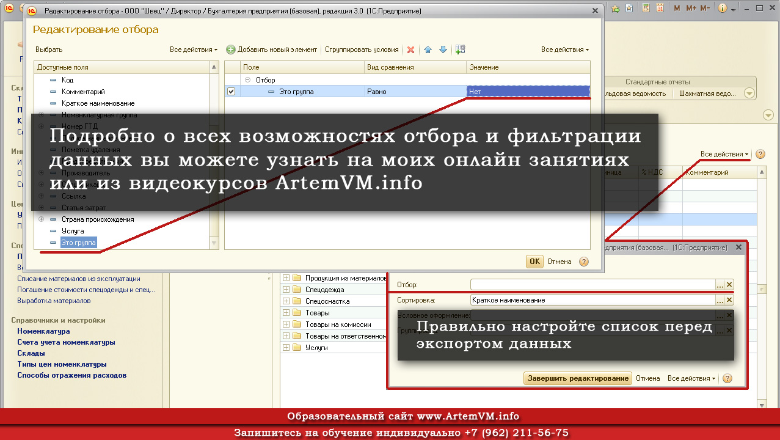780x440 pixels.
Task: Click OK in the filter editing dialog
Action: point(534,262)
